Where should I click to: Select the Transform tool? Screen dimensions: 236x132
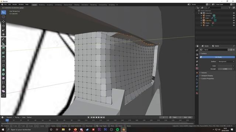[x=3, y=34]
